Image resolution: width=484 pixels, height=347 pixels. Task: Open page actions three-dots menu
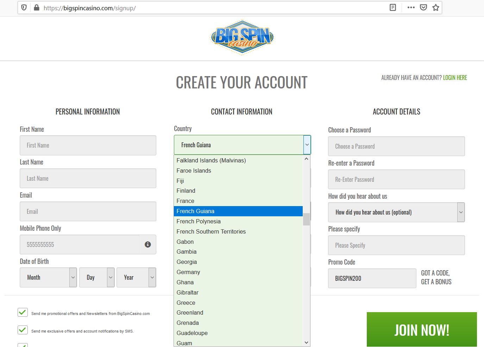pos(411,7)
